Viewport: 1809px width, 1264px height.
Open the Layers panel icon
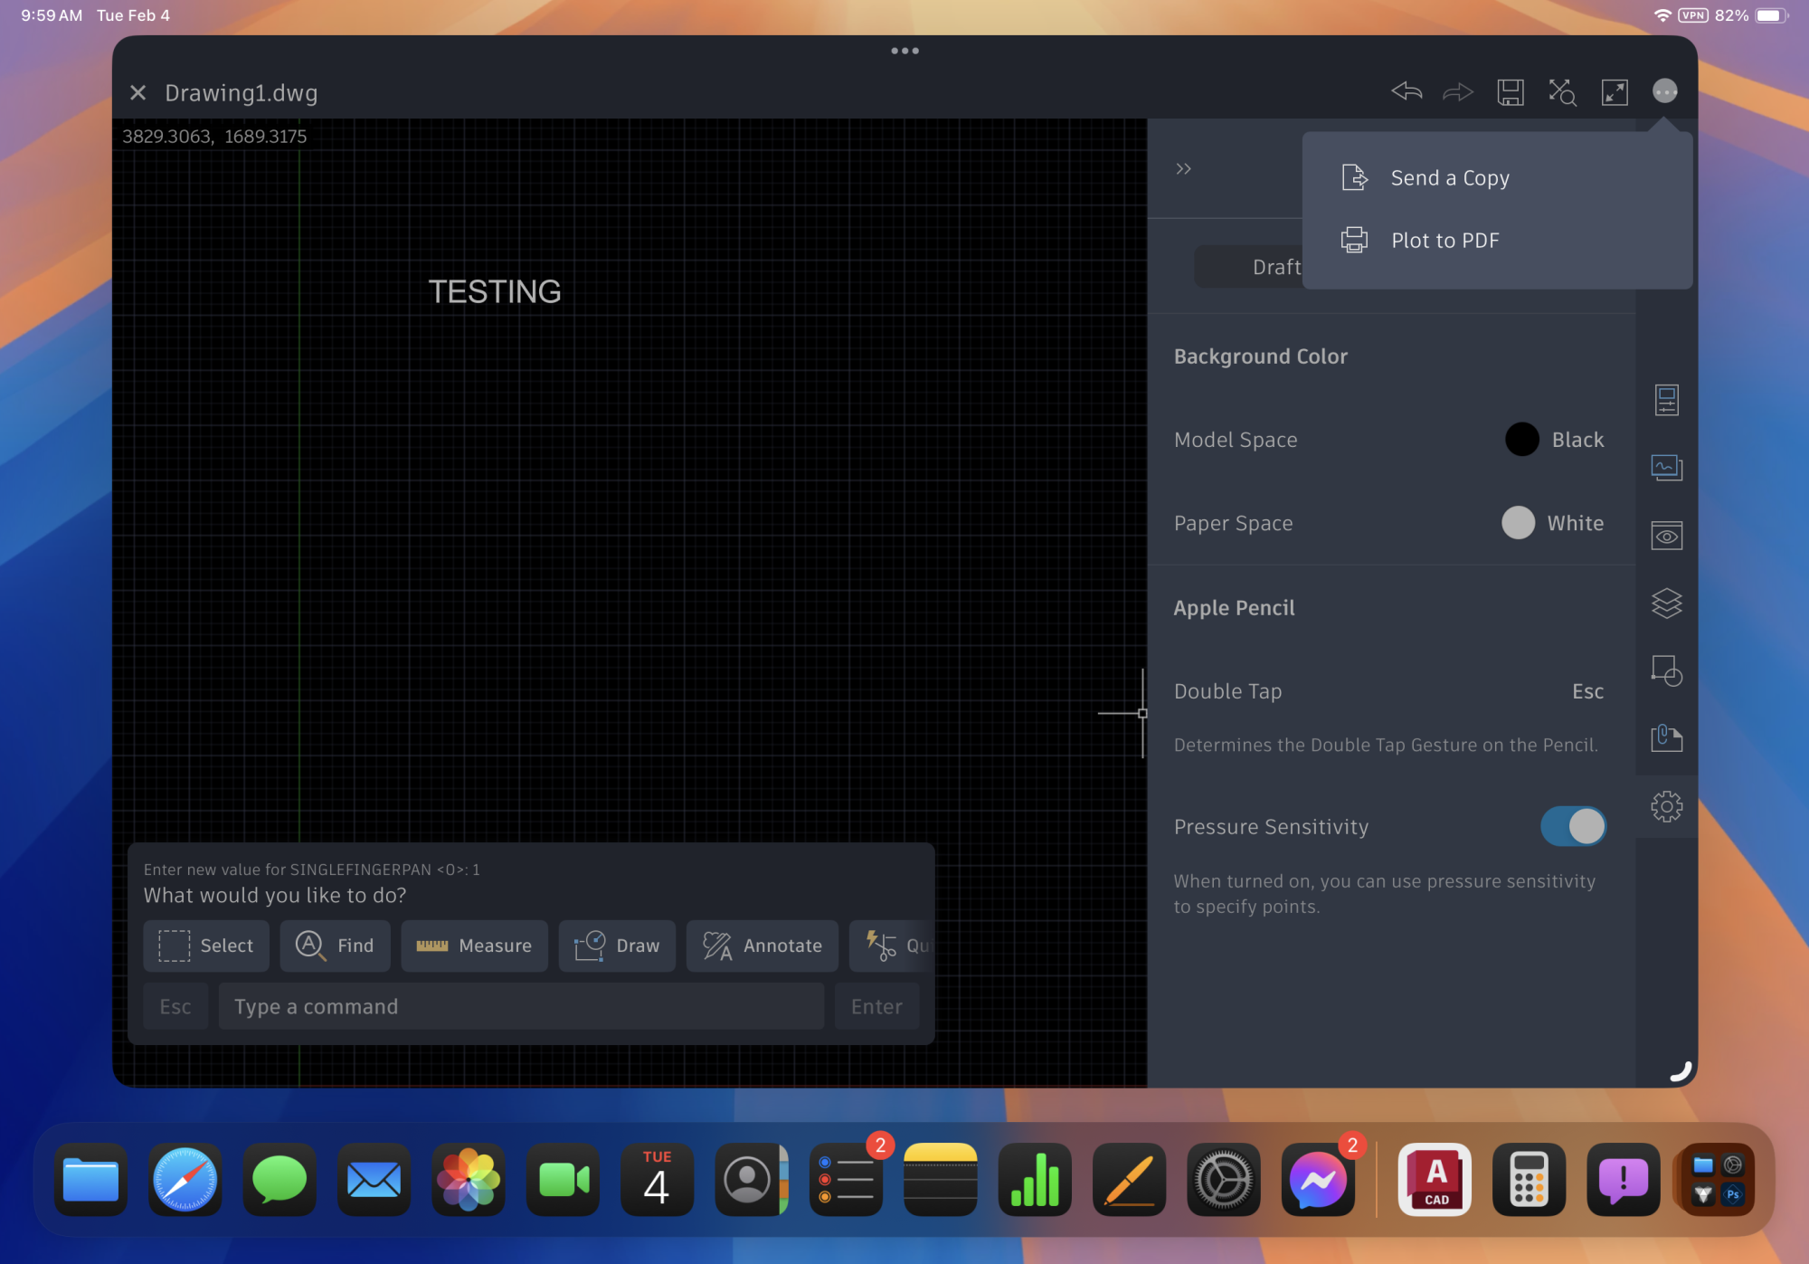pyautogui.click(x=1666, y=603)
